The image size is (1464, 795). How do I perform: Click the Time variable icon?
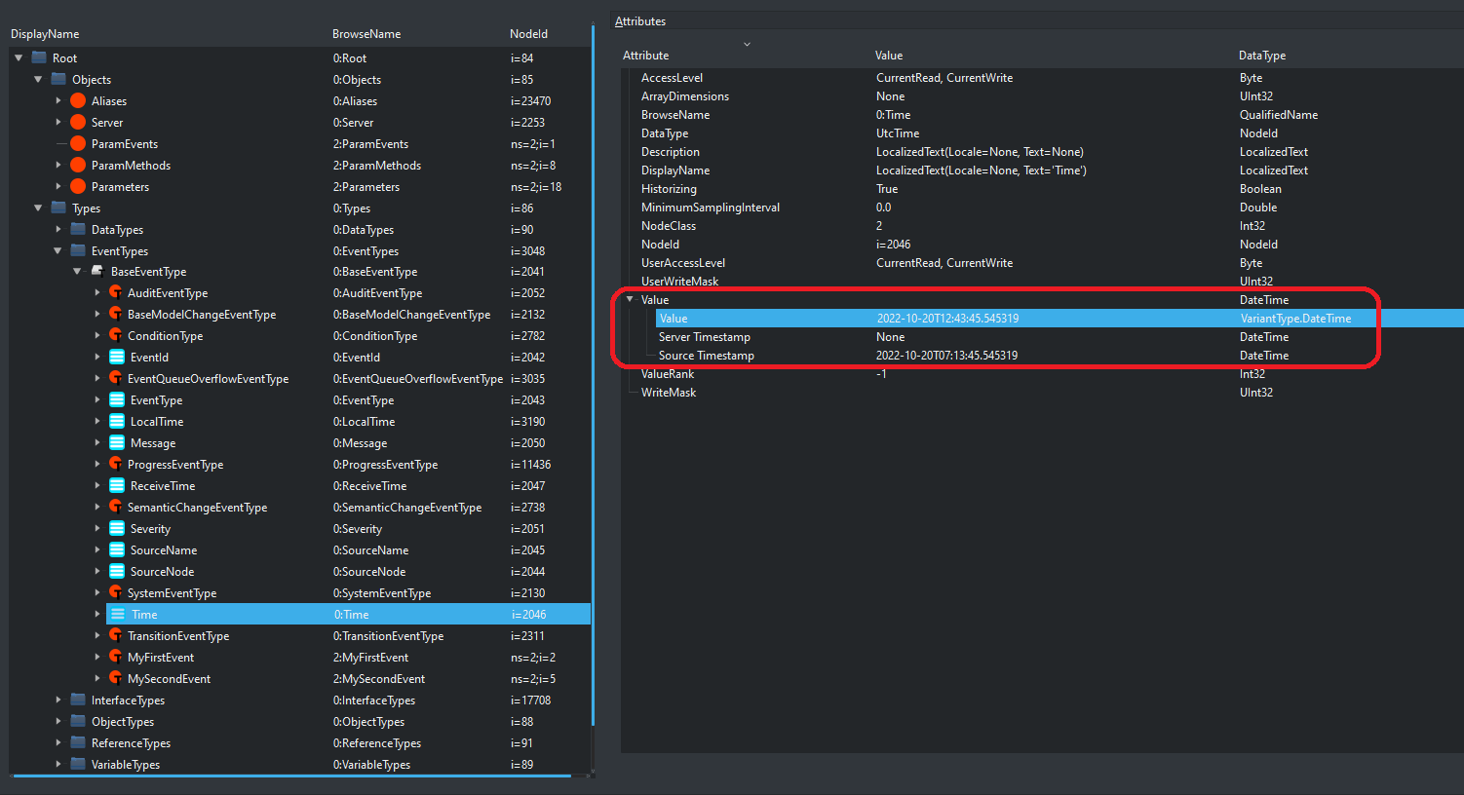click(x=117, y=615)
